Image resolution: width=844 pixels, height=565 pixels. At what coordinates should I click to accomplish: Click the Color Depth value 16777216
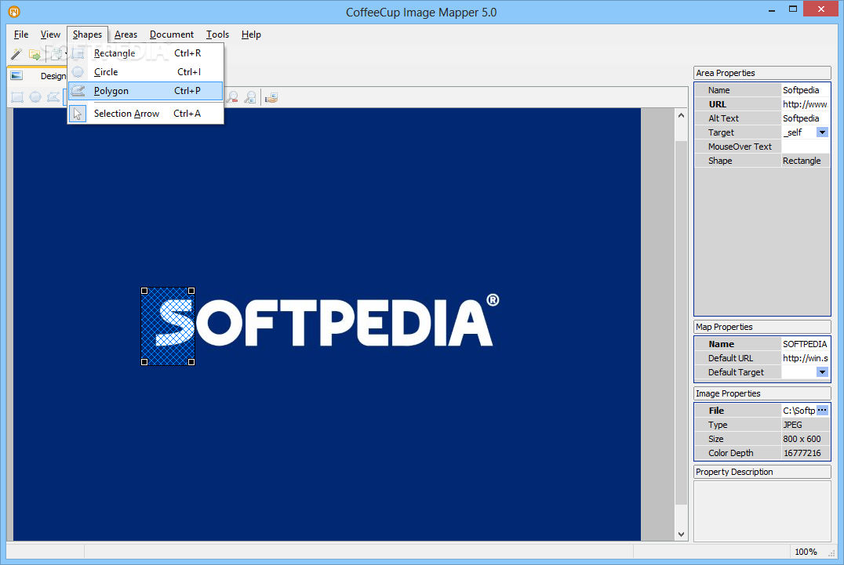tap(806, 453)
